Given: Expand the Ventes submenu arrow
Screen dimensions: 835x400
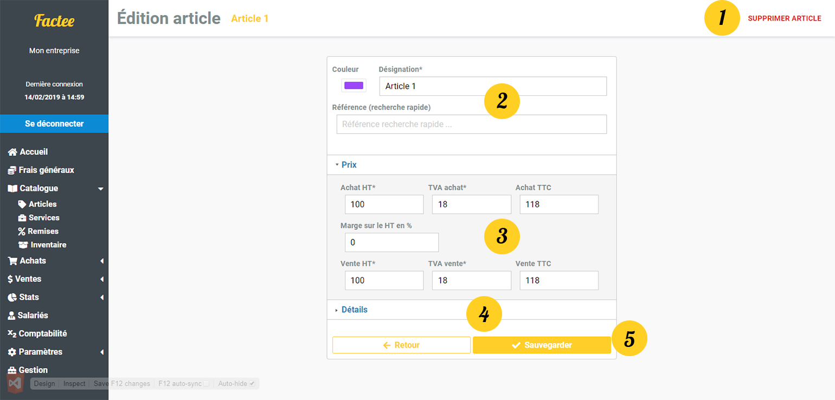Looking at the screenshot, I should 102,279.
